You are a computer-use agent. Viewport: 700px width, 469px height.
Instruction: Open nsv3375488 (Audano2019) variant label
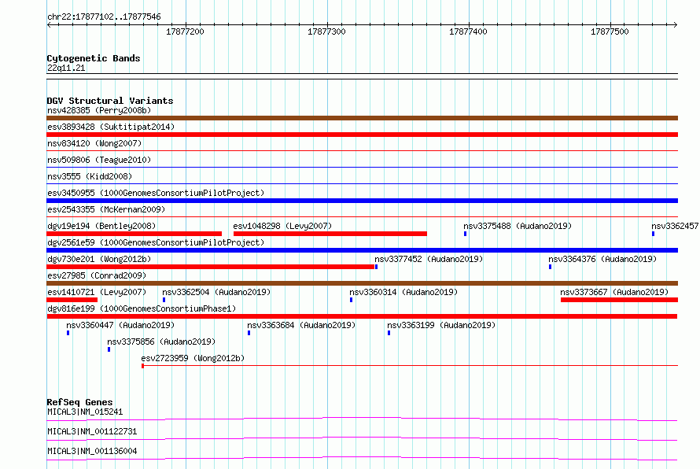tap(518, 226)
